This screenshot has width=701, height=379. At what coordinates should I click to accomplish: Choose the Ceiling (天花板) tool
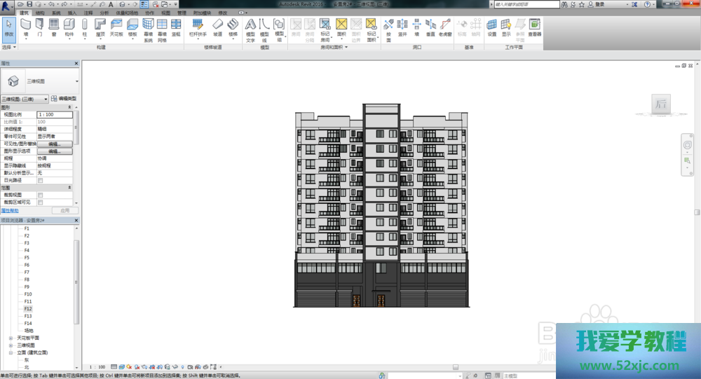click(x=116, y=27)
